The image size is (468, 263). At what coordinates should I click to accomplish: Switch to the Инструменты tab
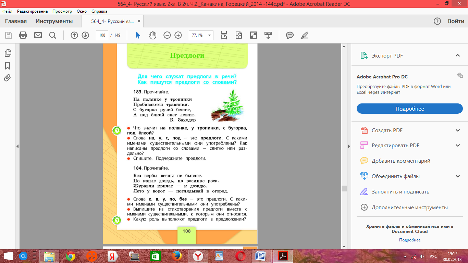(x=54, y=21)
